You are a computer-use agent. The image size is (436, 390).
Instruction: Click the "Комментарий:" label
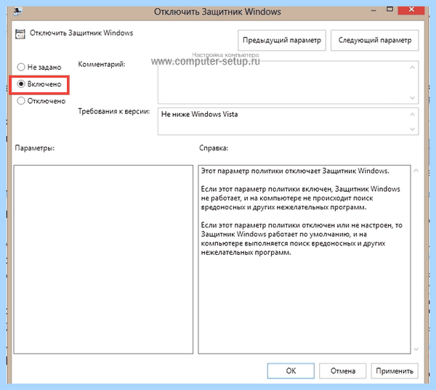click(x=102, y=64)
